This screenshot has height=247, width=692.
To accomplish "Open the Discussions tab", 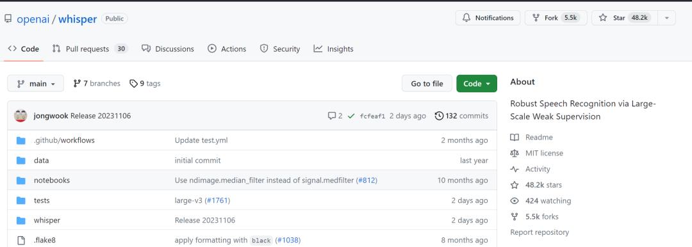I will [x=168, y=49].
